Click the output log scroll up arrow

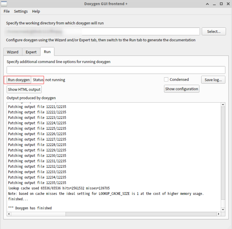pyautogui.click(x=223, y=105)
